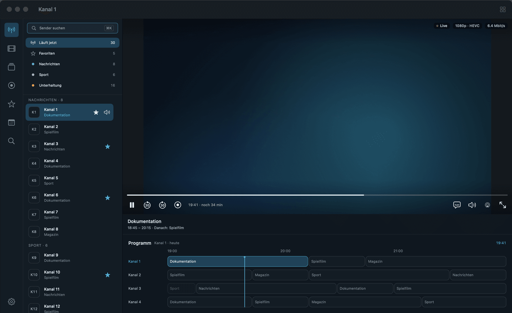Toggle the grid layout icon in title bar
The image size is (512, 313).
(x=503, y=10)
